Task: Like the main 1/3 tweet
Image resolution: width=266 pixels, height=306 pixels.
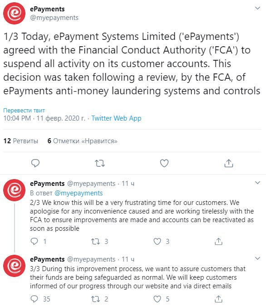Action: coord(164,163)
